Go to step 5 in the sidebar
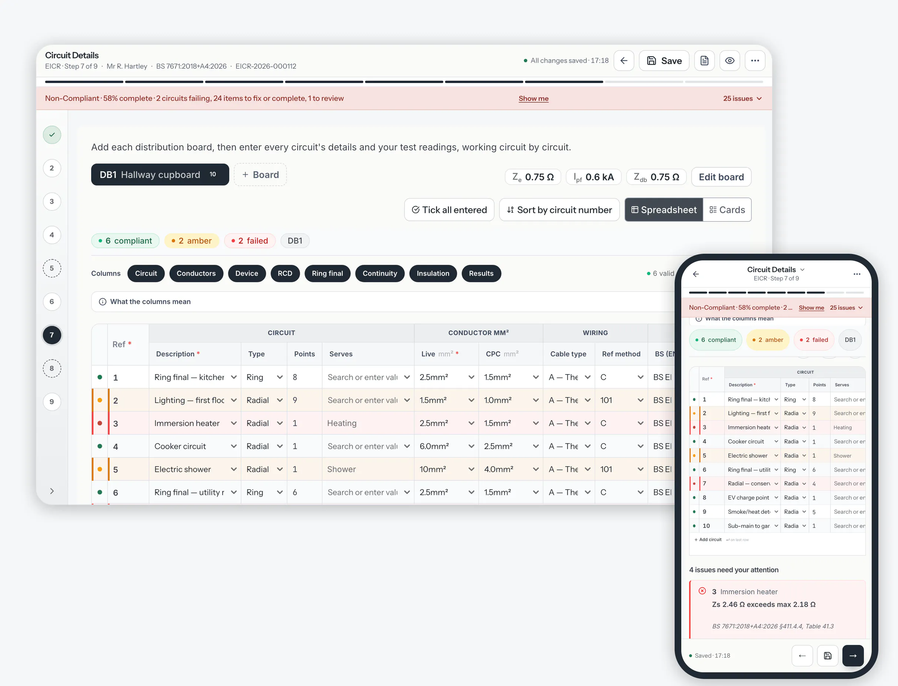The image size is (898, 686). (x=52, y=268)
